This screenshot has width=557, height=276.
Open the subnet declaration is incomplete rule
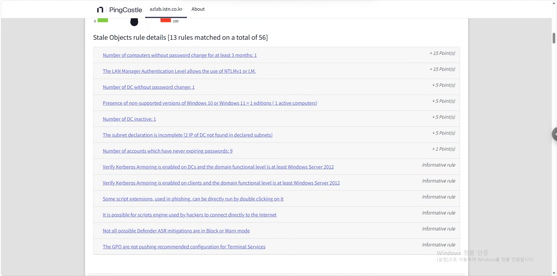[x=188, y=135]
